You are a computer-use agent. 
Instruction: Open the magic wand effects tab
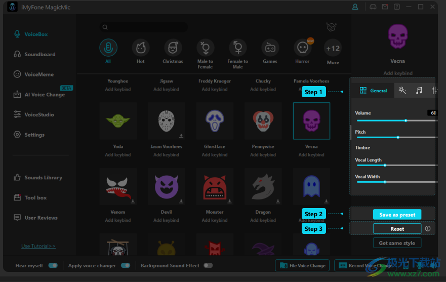[x=402, y=91]
